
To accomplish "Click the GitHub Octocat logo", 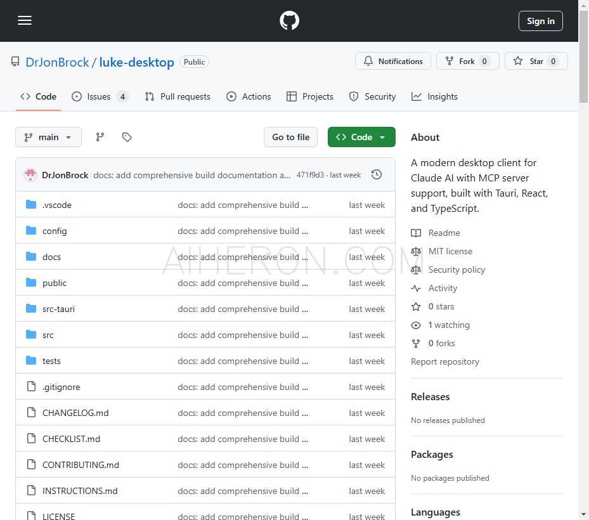I will coord(289,21).
